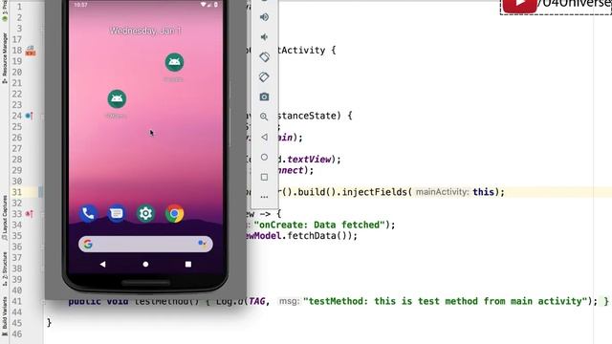Open the Structure side tab
The height and width of the screenshot is (344, 612).
point(4,269)
